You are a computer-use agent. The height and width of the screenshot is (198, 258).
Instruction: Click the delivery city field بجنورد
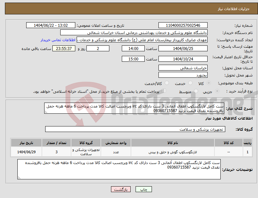183,75
